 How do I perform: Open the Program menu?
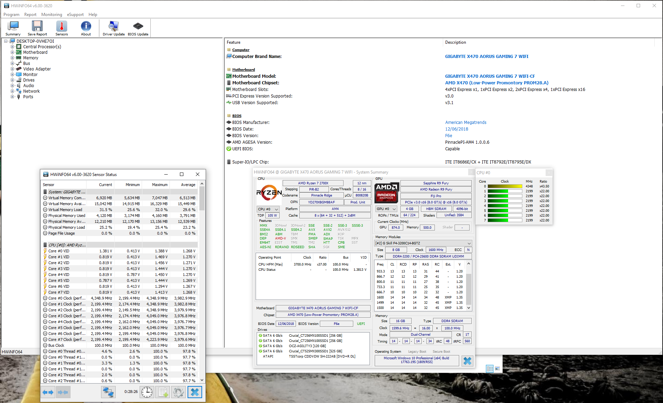[11, 15]
